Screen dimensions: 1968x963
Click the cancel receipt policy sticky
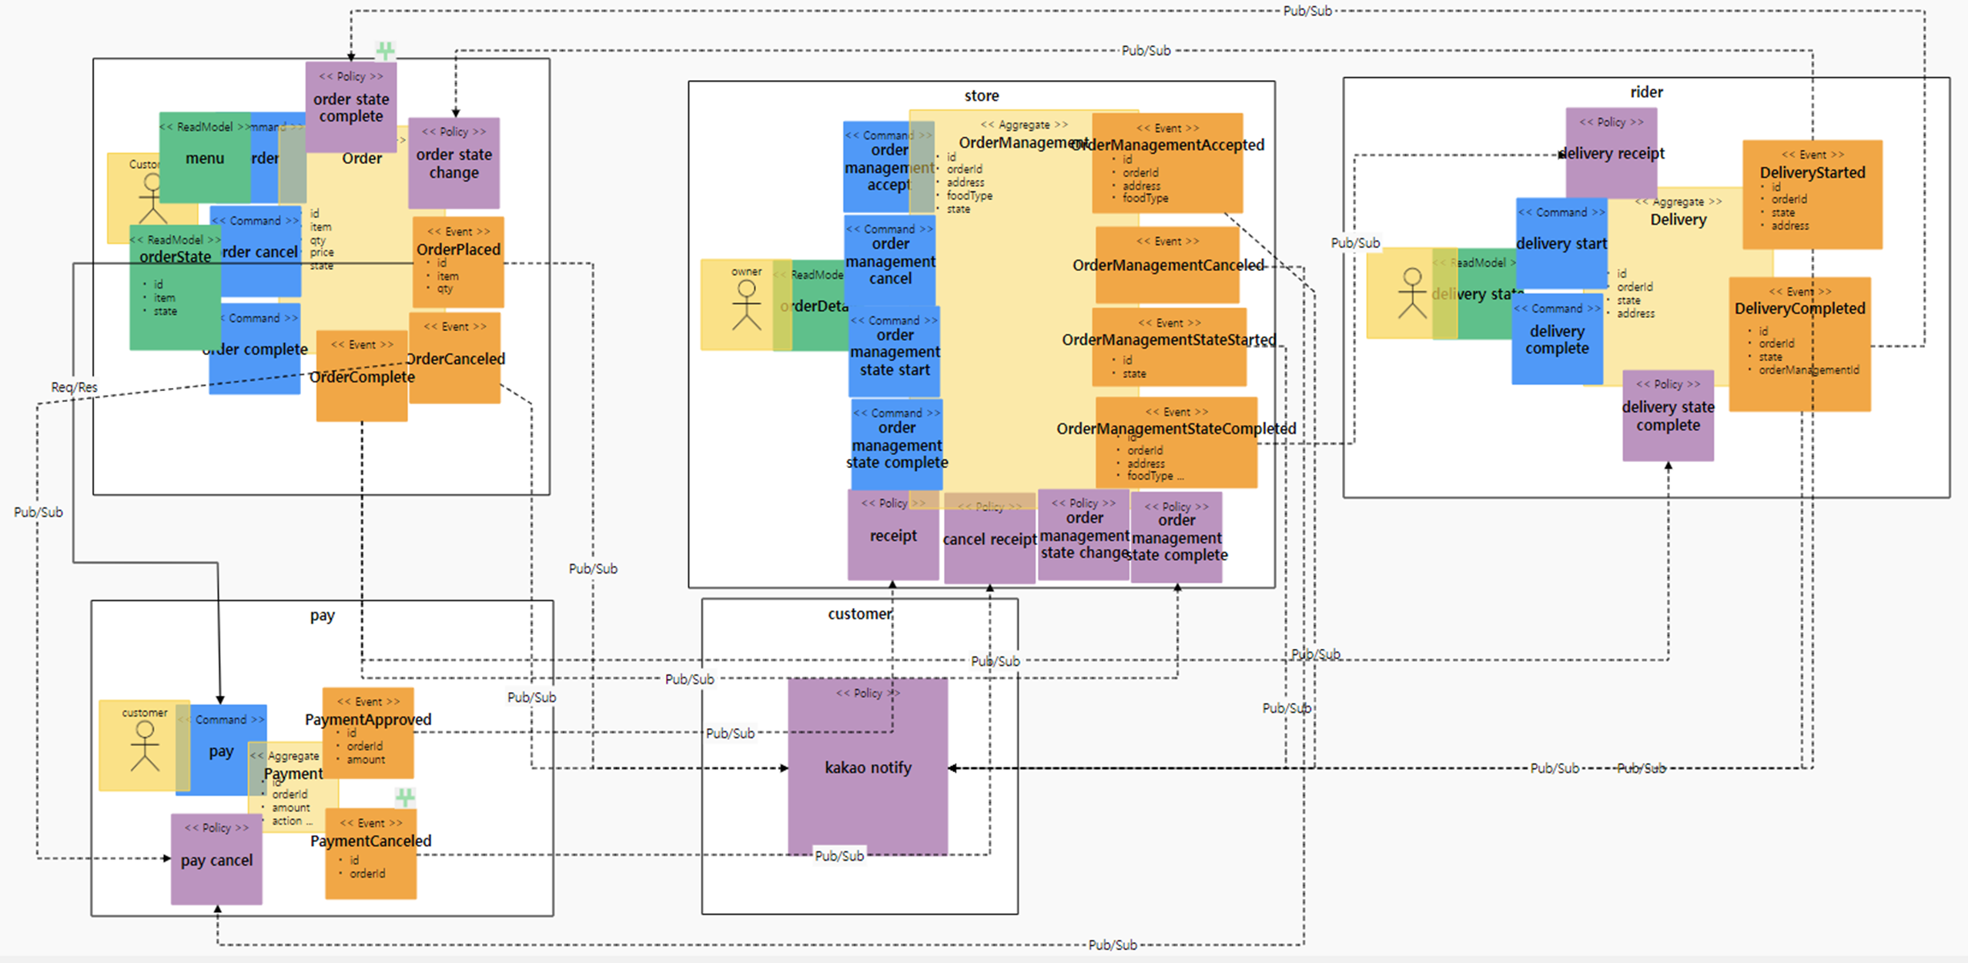click(989, 538)
